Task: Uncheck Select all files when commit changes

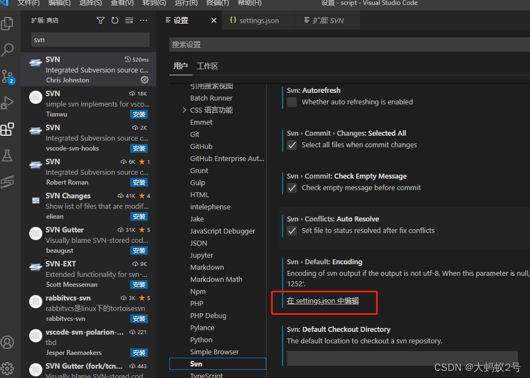Action: [x=292, y=145]
